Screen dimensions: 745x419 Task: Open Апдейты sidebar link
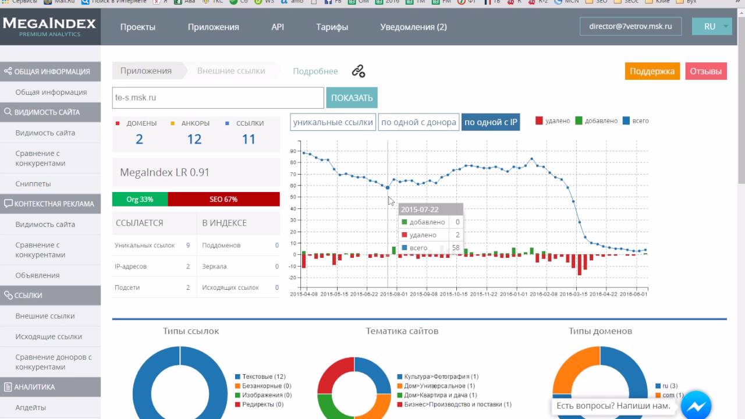tap(31, 407)
